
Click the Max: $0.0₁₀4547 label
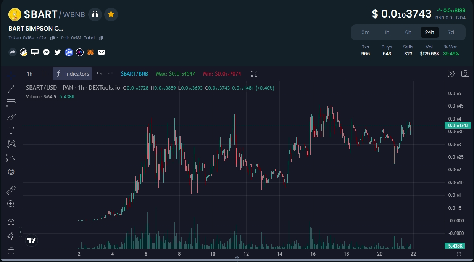click(x=176, y=74)
